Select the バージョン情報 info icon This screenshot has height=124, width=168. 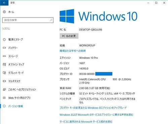click(4, 106)
